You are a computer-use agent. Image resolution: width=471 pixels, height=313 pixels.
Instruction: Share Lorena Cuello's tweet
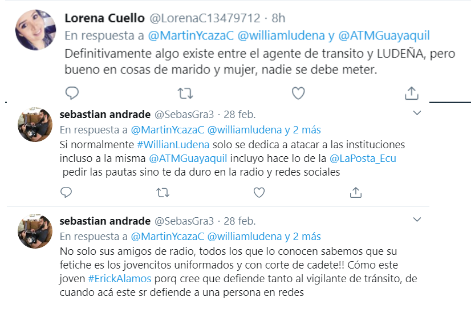pyautogui.click(x=411, y=93)
